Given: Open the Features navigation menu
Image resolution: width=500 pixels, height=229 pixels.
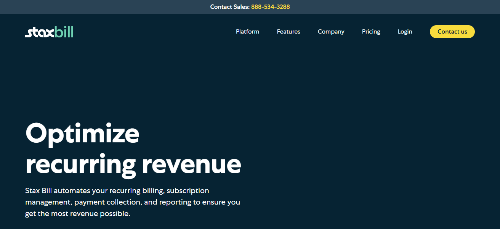Looking at the screenshot, I should 288,32.
